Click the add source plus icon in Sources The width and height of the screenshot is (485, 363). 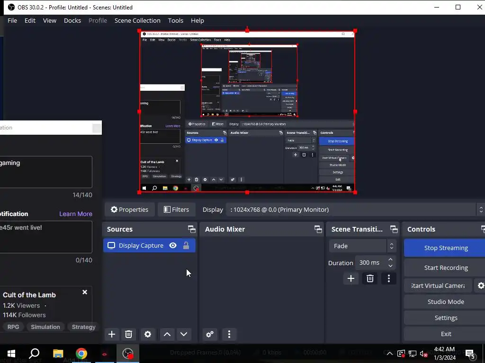[x=112, y=334]
